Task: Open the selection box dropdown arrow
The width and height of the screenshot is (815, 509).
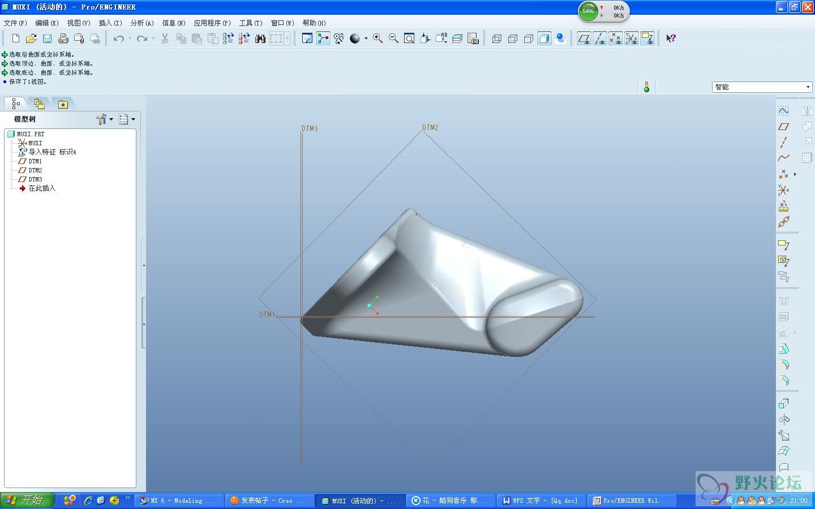Action: click(x=288, y=38)
